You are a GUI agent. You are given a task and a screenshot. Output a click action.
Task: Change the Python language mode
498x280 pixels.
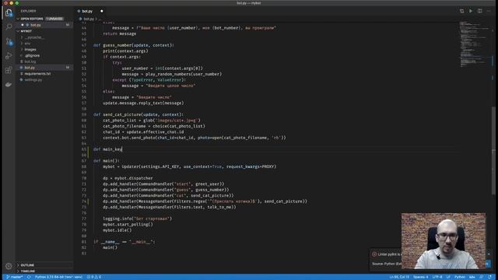[460, 277]
